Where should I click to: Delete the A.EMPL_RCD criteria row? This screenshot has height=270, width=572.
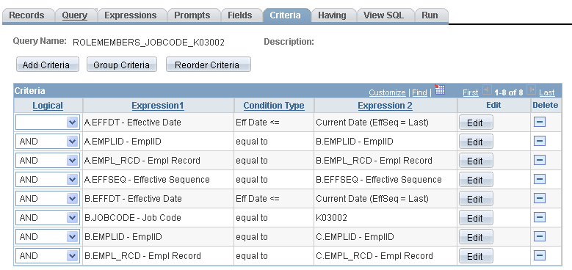tap(539, 160)
